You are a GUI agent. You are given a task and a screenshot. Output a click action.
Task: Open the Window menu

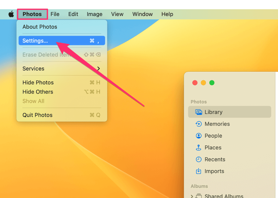click(x=143, y=14)
